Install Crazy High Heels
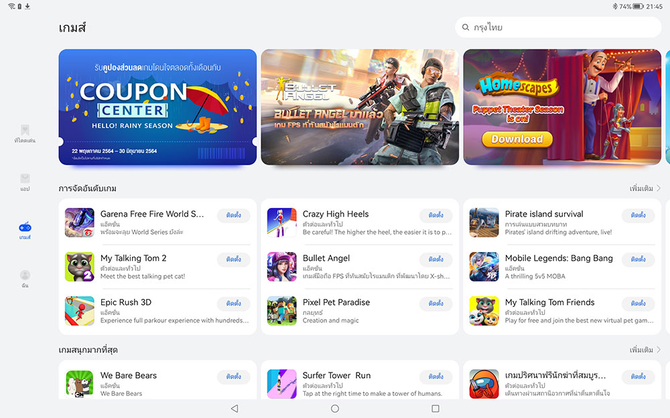Image resolution: width=670 pixels, height=418 pixels. [x=436, y=215]
